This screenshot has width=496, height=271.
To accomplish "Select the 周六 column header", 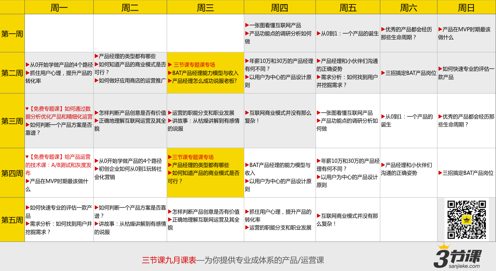I will (409, 8).
